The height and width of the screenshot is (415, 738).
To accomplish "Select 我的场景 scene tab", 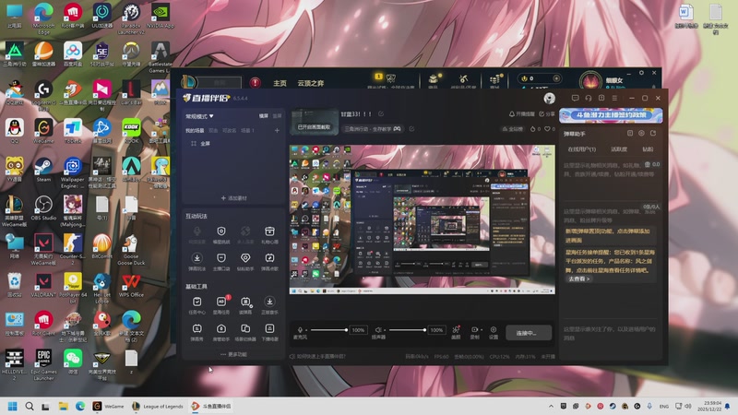I will [195, 130].
